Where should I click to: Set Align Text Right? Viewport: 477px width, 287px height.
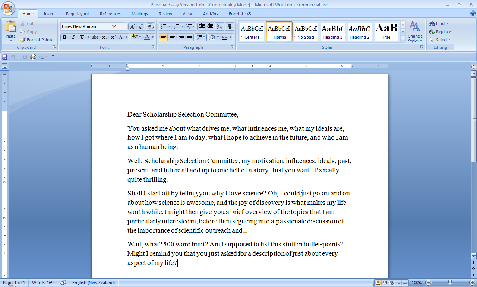(181, 37)
